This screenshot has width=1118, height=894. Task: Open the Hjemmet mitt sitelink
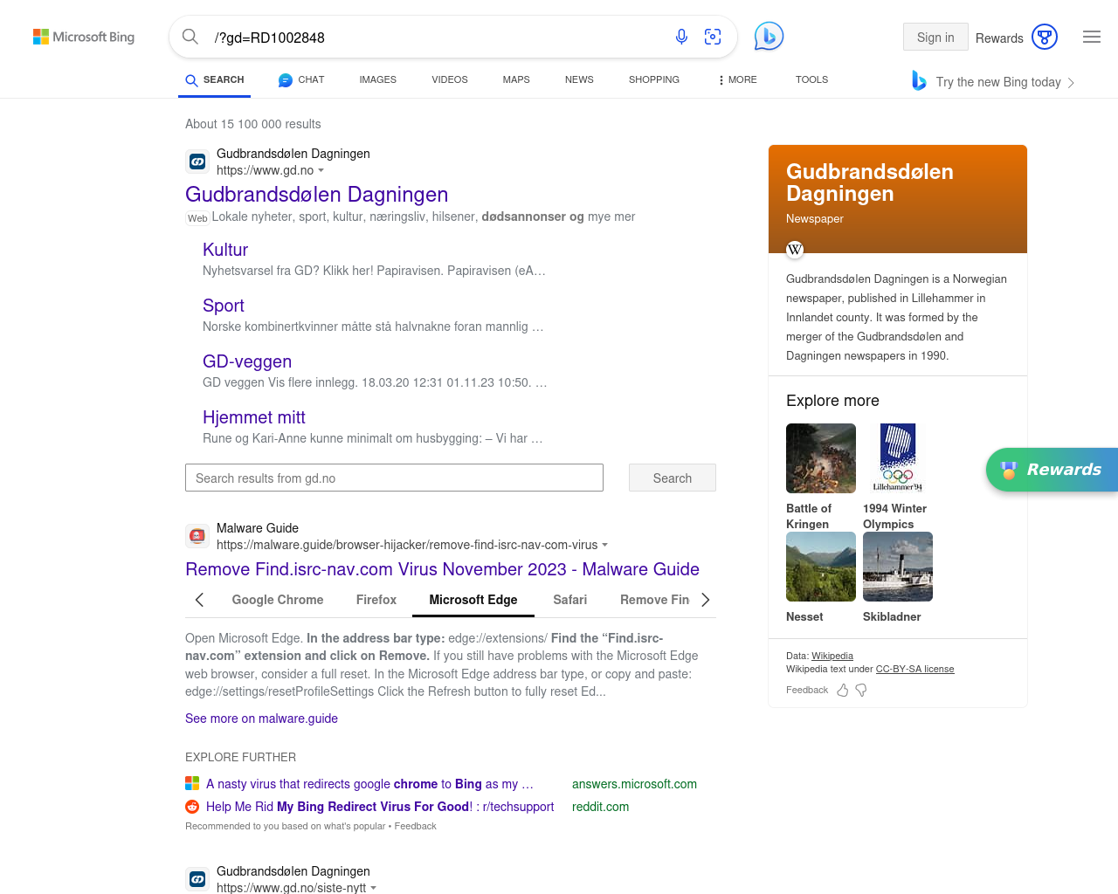[x=254, y=417]
